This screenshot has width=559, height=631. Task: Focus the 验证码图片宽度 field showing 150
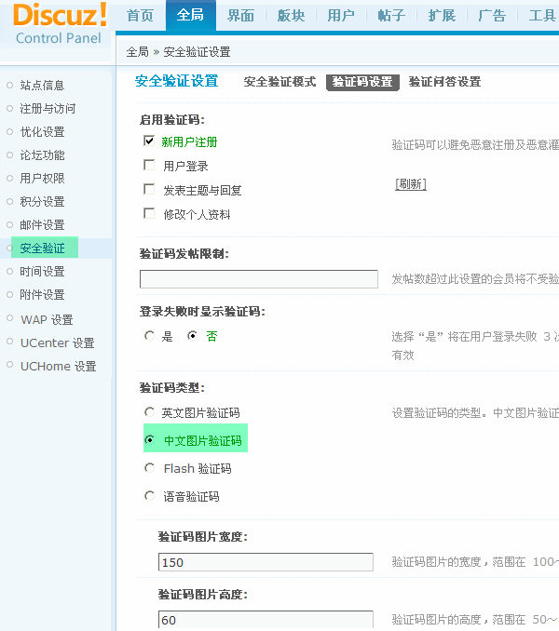266,562
